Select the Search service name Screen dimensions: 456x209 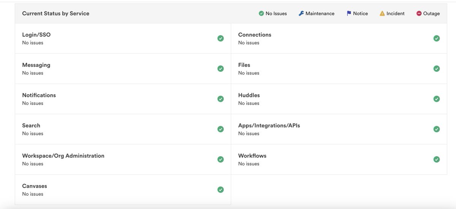pyautogui.click(x=31, y=125)
